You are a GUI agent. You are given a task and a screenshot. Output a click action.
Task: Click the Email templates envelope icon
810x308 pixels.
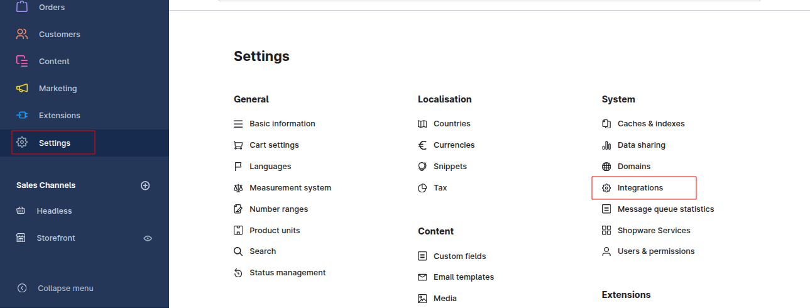[422, 277]
